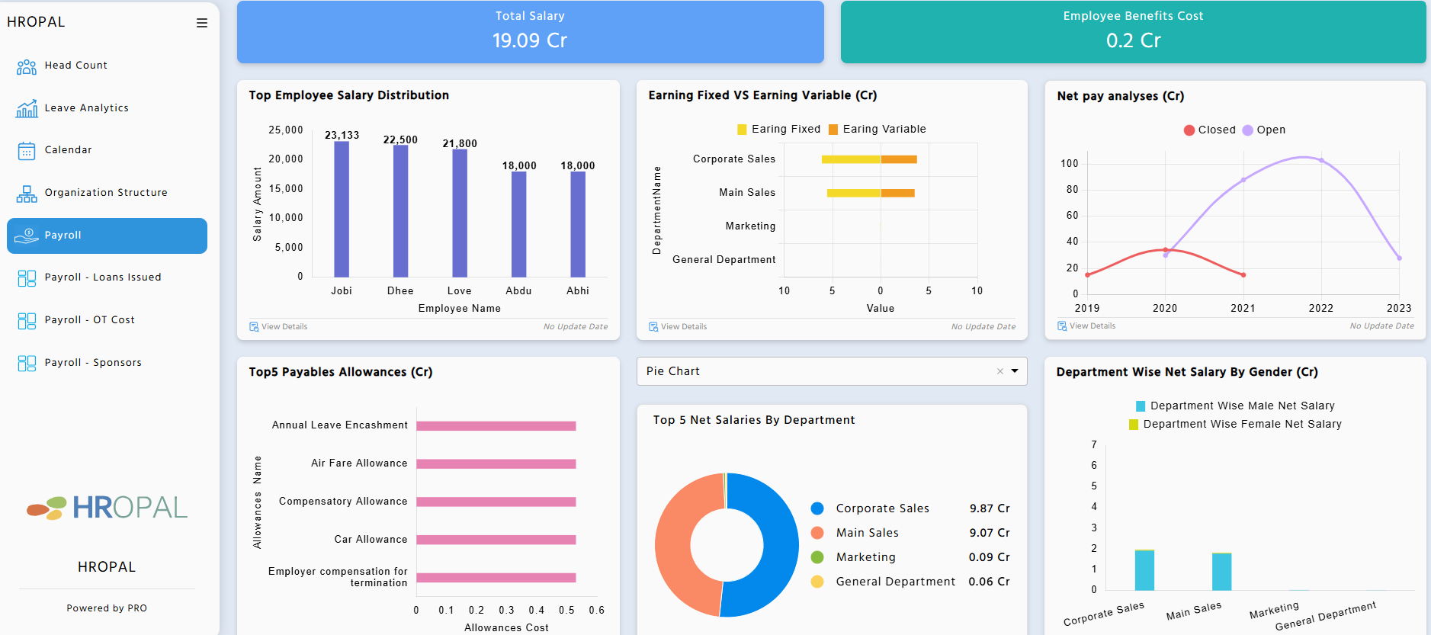
Task: Expand the Pie Chart dropdown arrow
Action: tap(1015, 371)
